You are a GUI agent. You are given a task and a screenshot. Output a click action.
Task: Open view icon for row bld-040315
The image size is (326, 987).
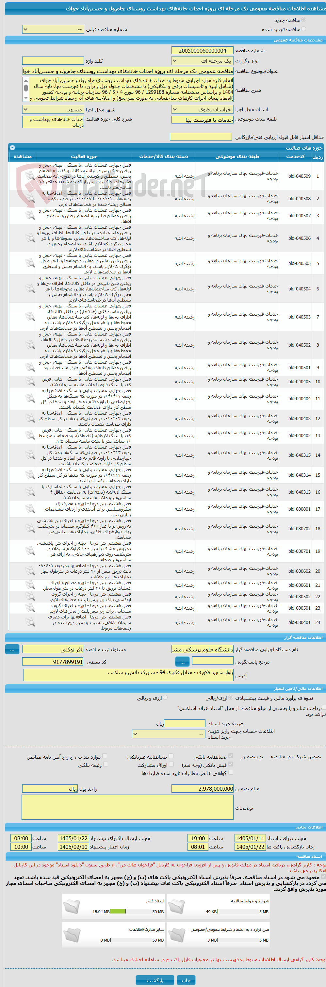click(x=30, y=455)
